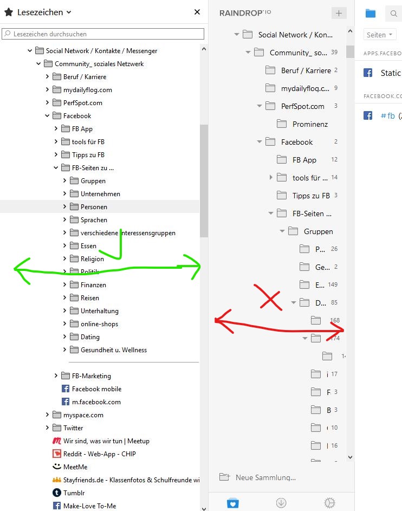Click Raindrop sidebar scrollbar up arrow
This screenshot has height=511, width=402.
[350, 31]
